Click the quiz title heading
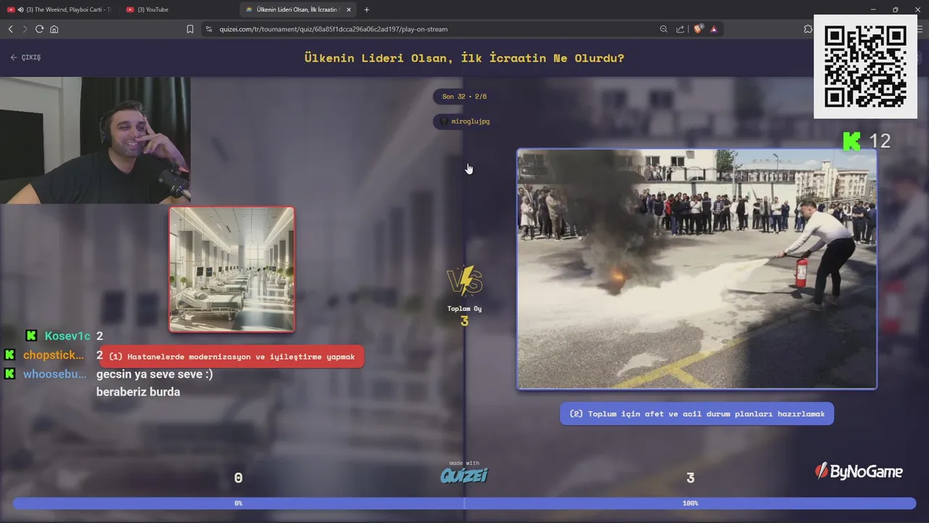Screen dimensions: 929x523 [x=464, y=58]
